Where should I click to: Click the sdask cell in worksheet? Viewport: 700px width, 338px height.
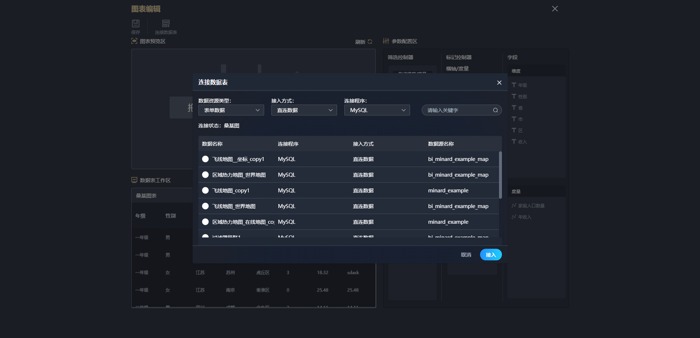click(x=353, y=273)
